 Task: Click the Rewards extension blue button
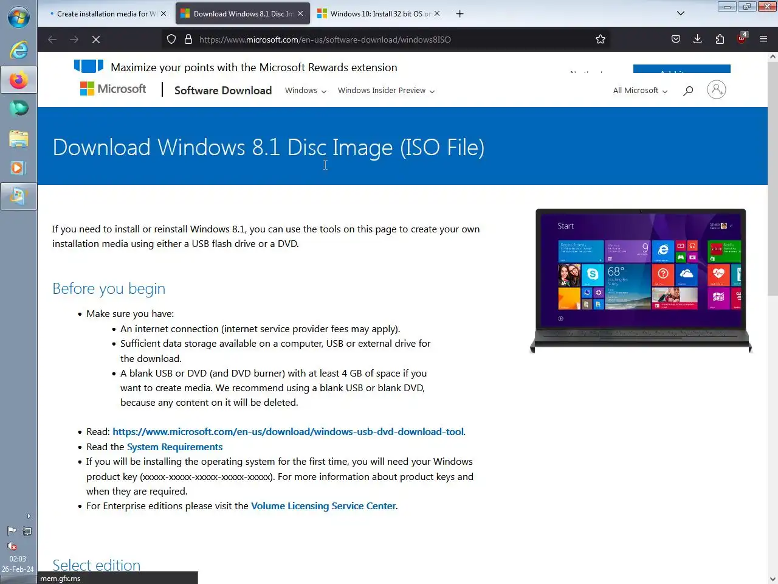pyautogui.click(x=681, y=69)
